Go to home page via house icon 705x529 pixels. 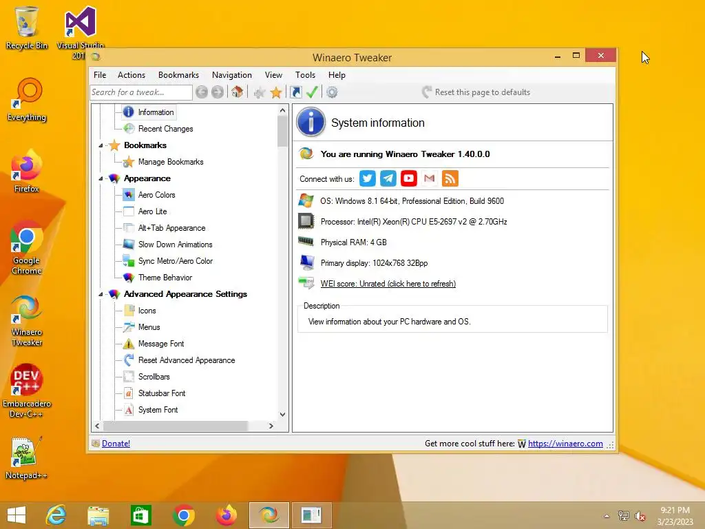pyautogui.click(x=238, y=92)
